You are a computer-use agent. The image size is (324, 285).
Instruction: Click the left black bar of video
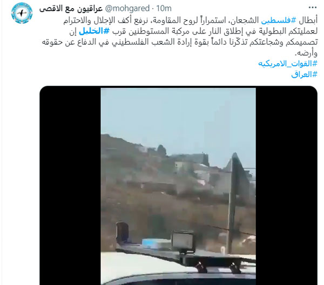[70, 186]
